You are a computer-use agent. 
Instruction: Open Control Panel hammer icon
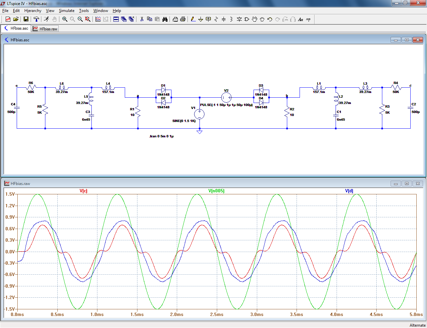[36, 19]
